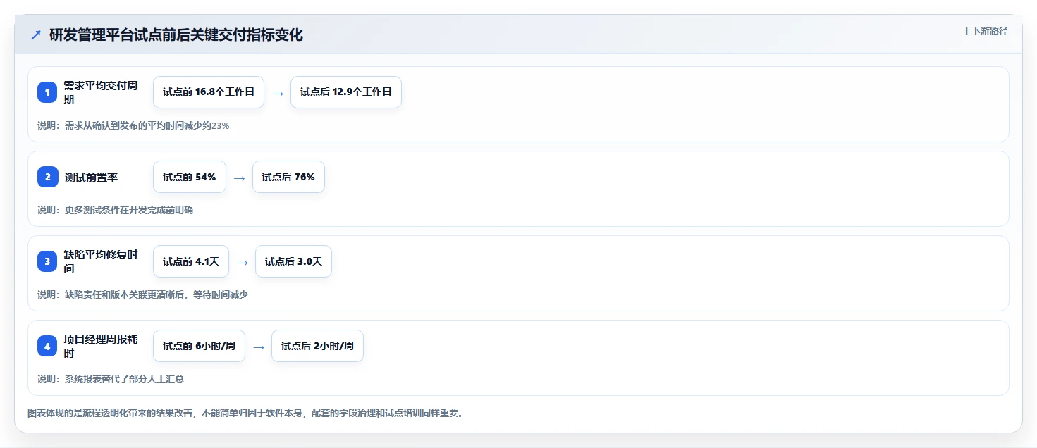Click the 试点前 6小时/周 value box
The height and width of the screenshot is (448, 1037).
point(199,346)
